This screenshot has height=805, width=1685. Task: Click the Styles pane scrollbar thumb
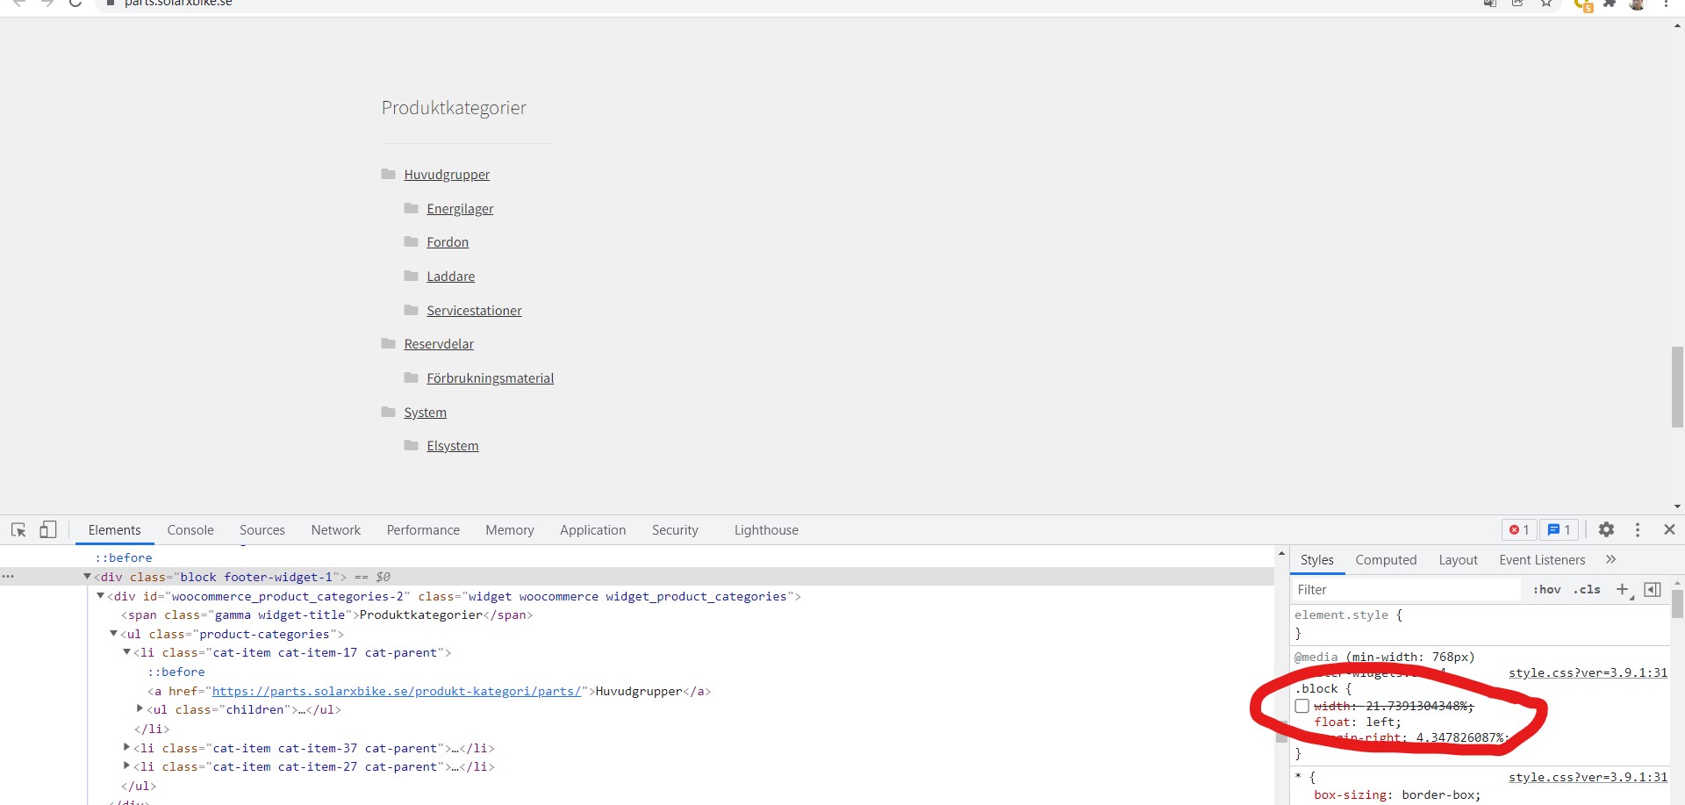tap(1677, 604)
